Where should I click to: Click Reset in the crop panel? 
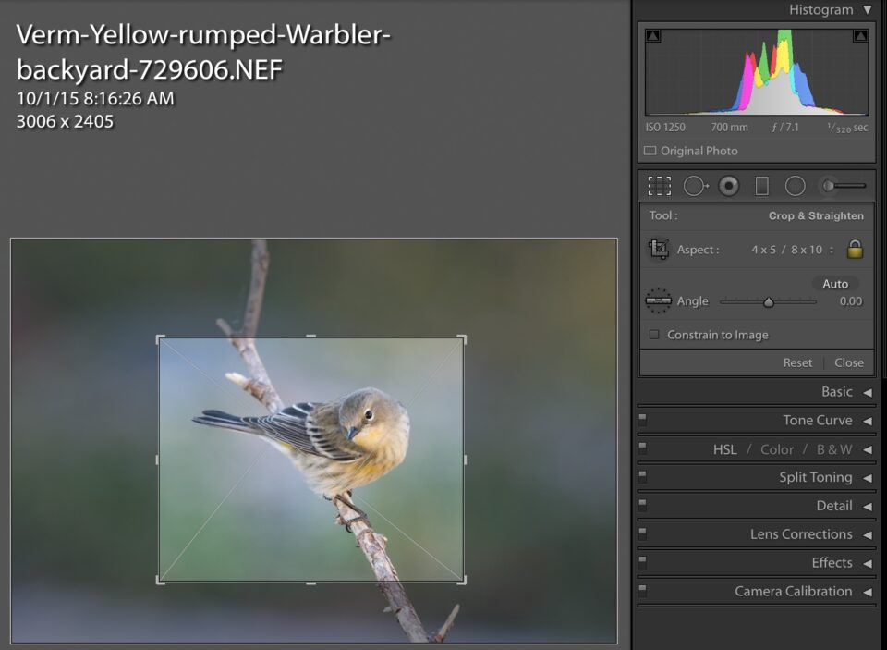pos(797,362)
